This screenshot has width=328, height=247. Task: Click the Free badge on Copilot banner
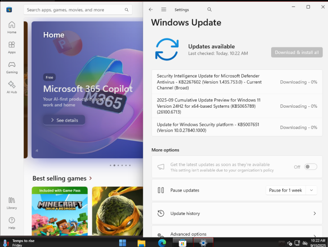click(49, 78)
